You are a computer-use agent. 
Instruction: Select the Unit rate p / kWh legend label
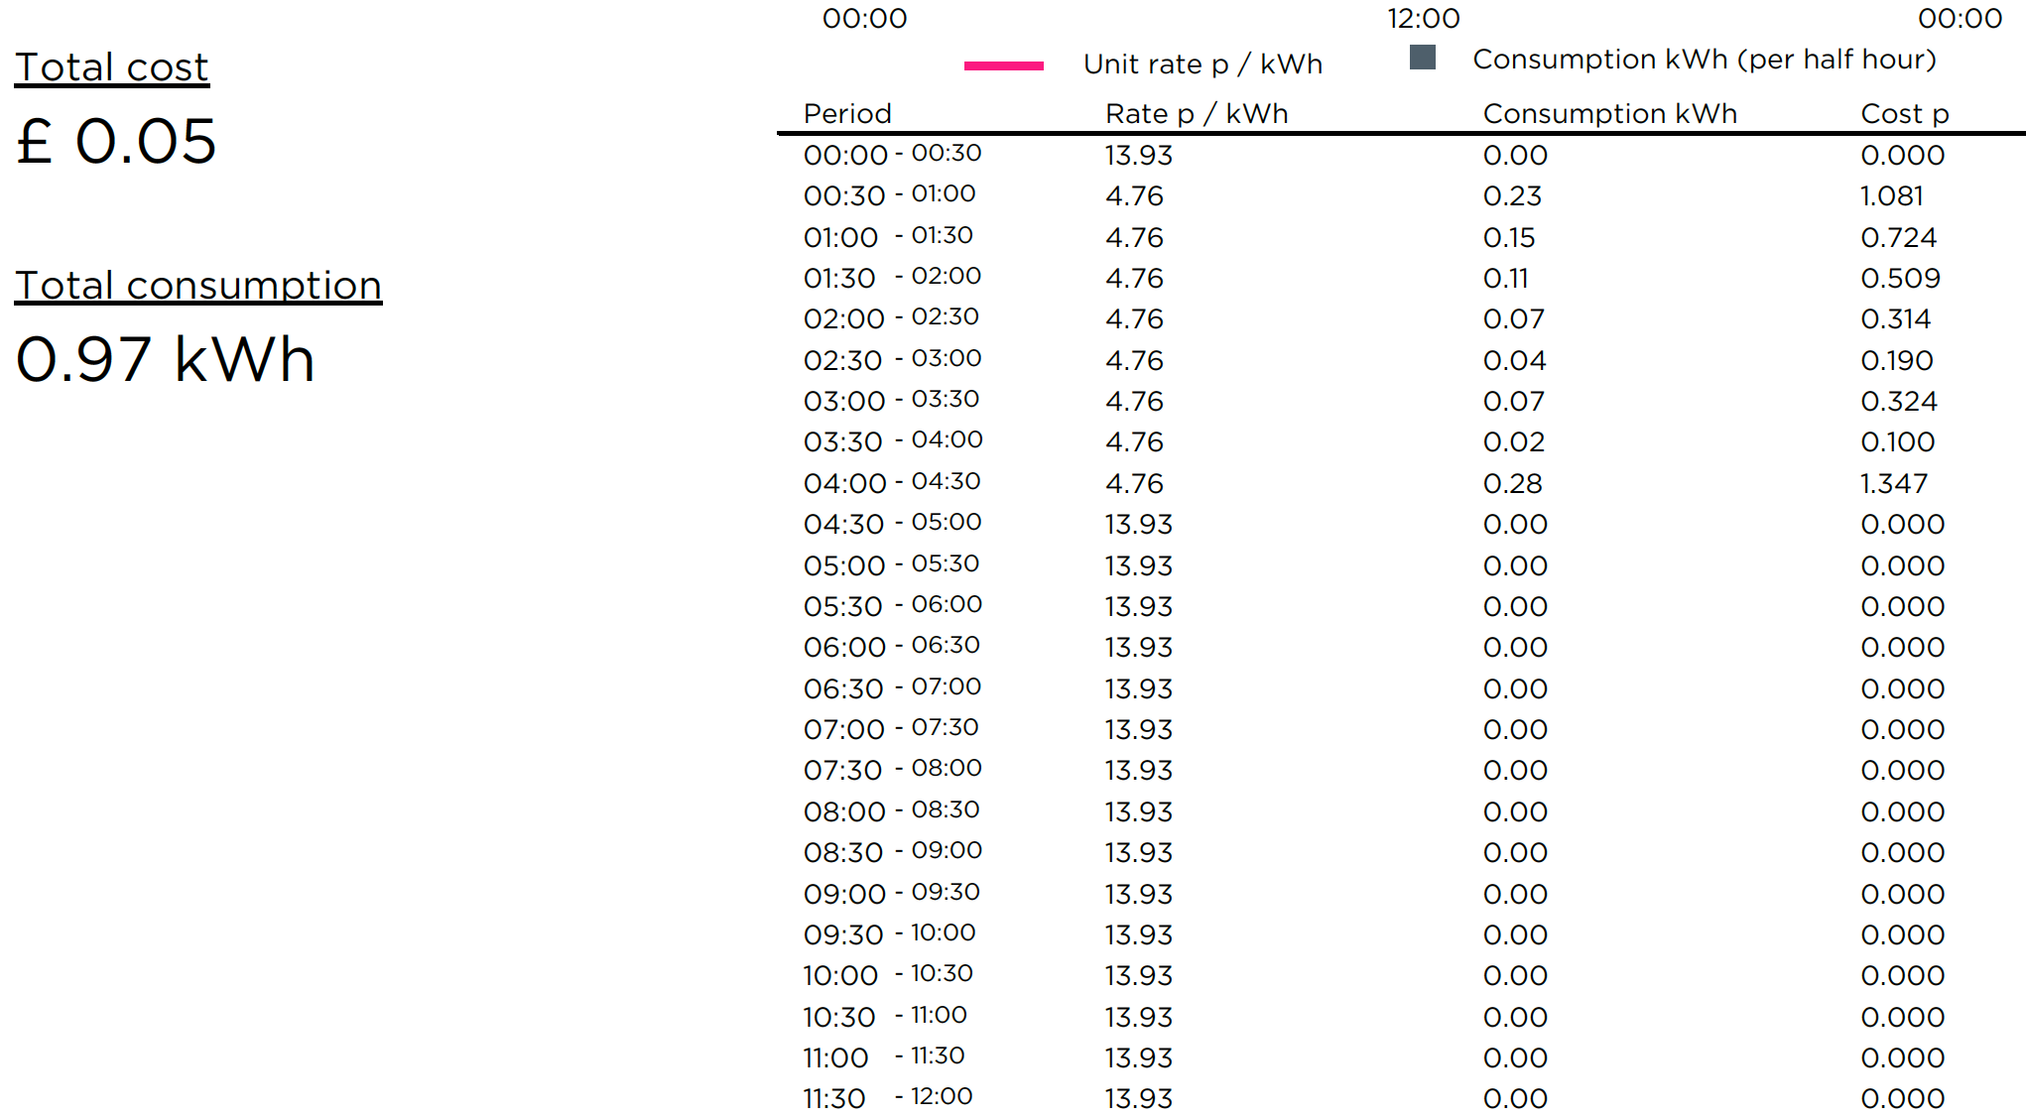click(x=1203, y=64)
